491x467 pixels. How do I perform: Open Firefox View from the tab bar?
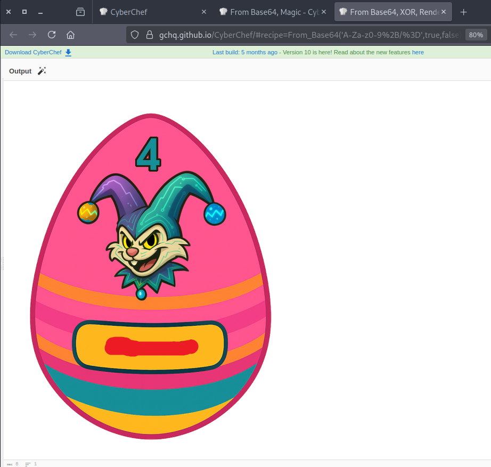(x=80, y=12)
